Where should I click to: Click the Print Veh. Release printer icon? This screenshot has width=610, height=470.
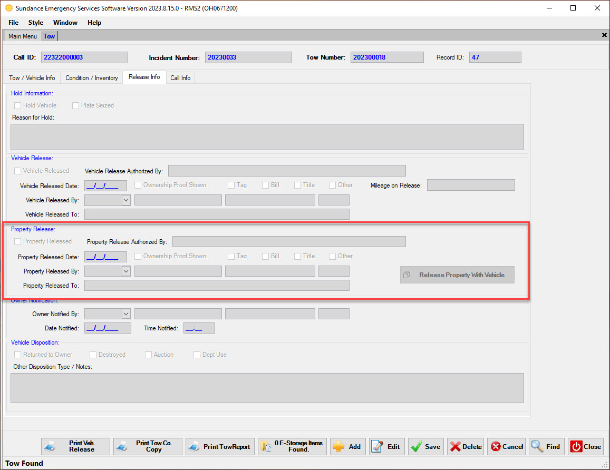click(x=50, y=446)
